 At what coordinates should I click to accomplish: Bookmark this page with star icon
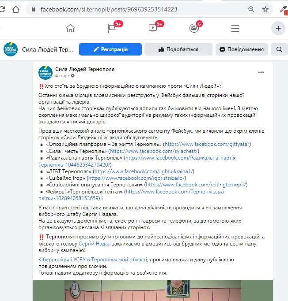(x=265, y=9)
